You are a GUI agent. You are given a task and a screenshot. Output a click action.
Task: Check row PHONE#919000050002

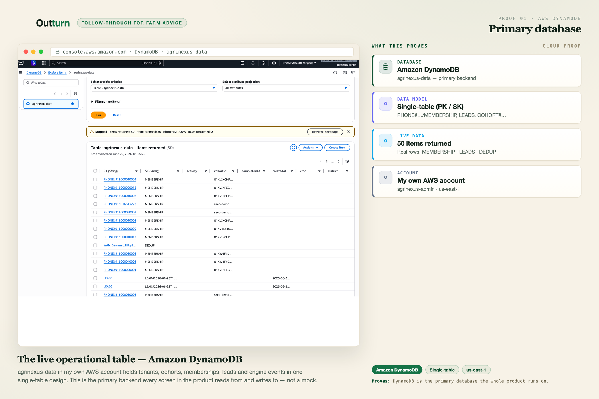pyautogui.click(x=95, y=295)
